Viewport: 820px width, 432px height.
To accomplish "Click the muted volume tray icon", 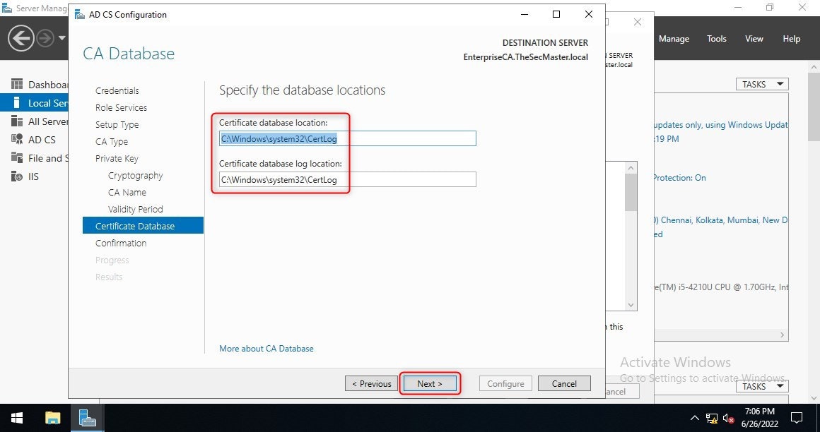I will (728, 418).
